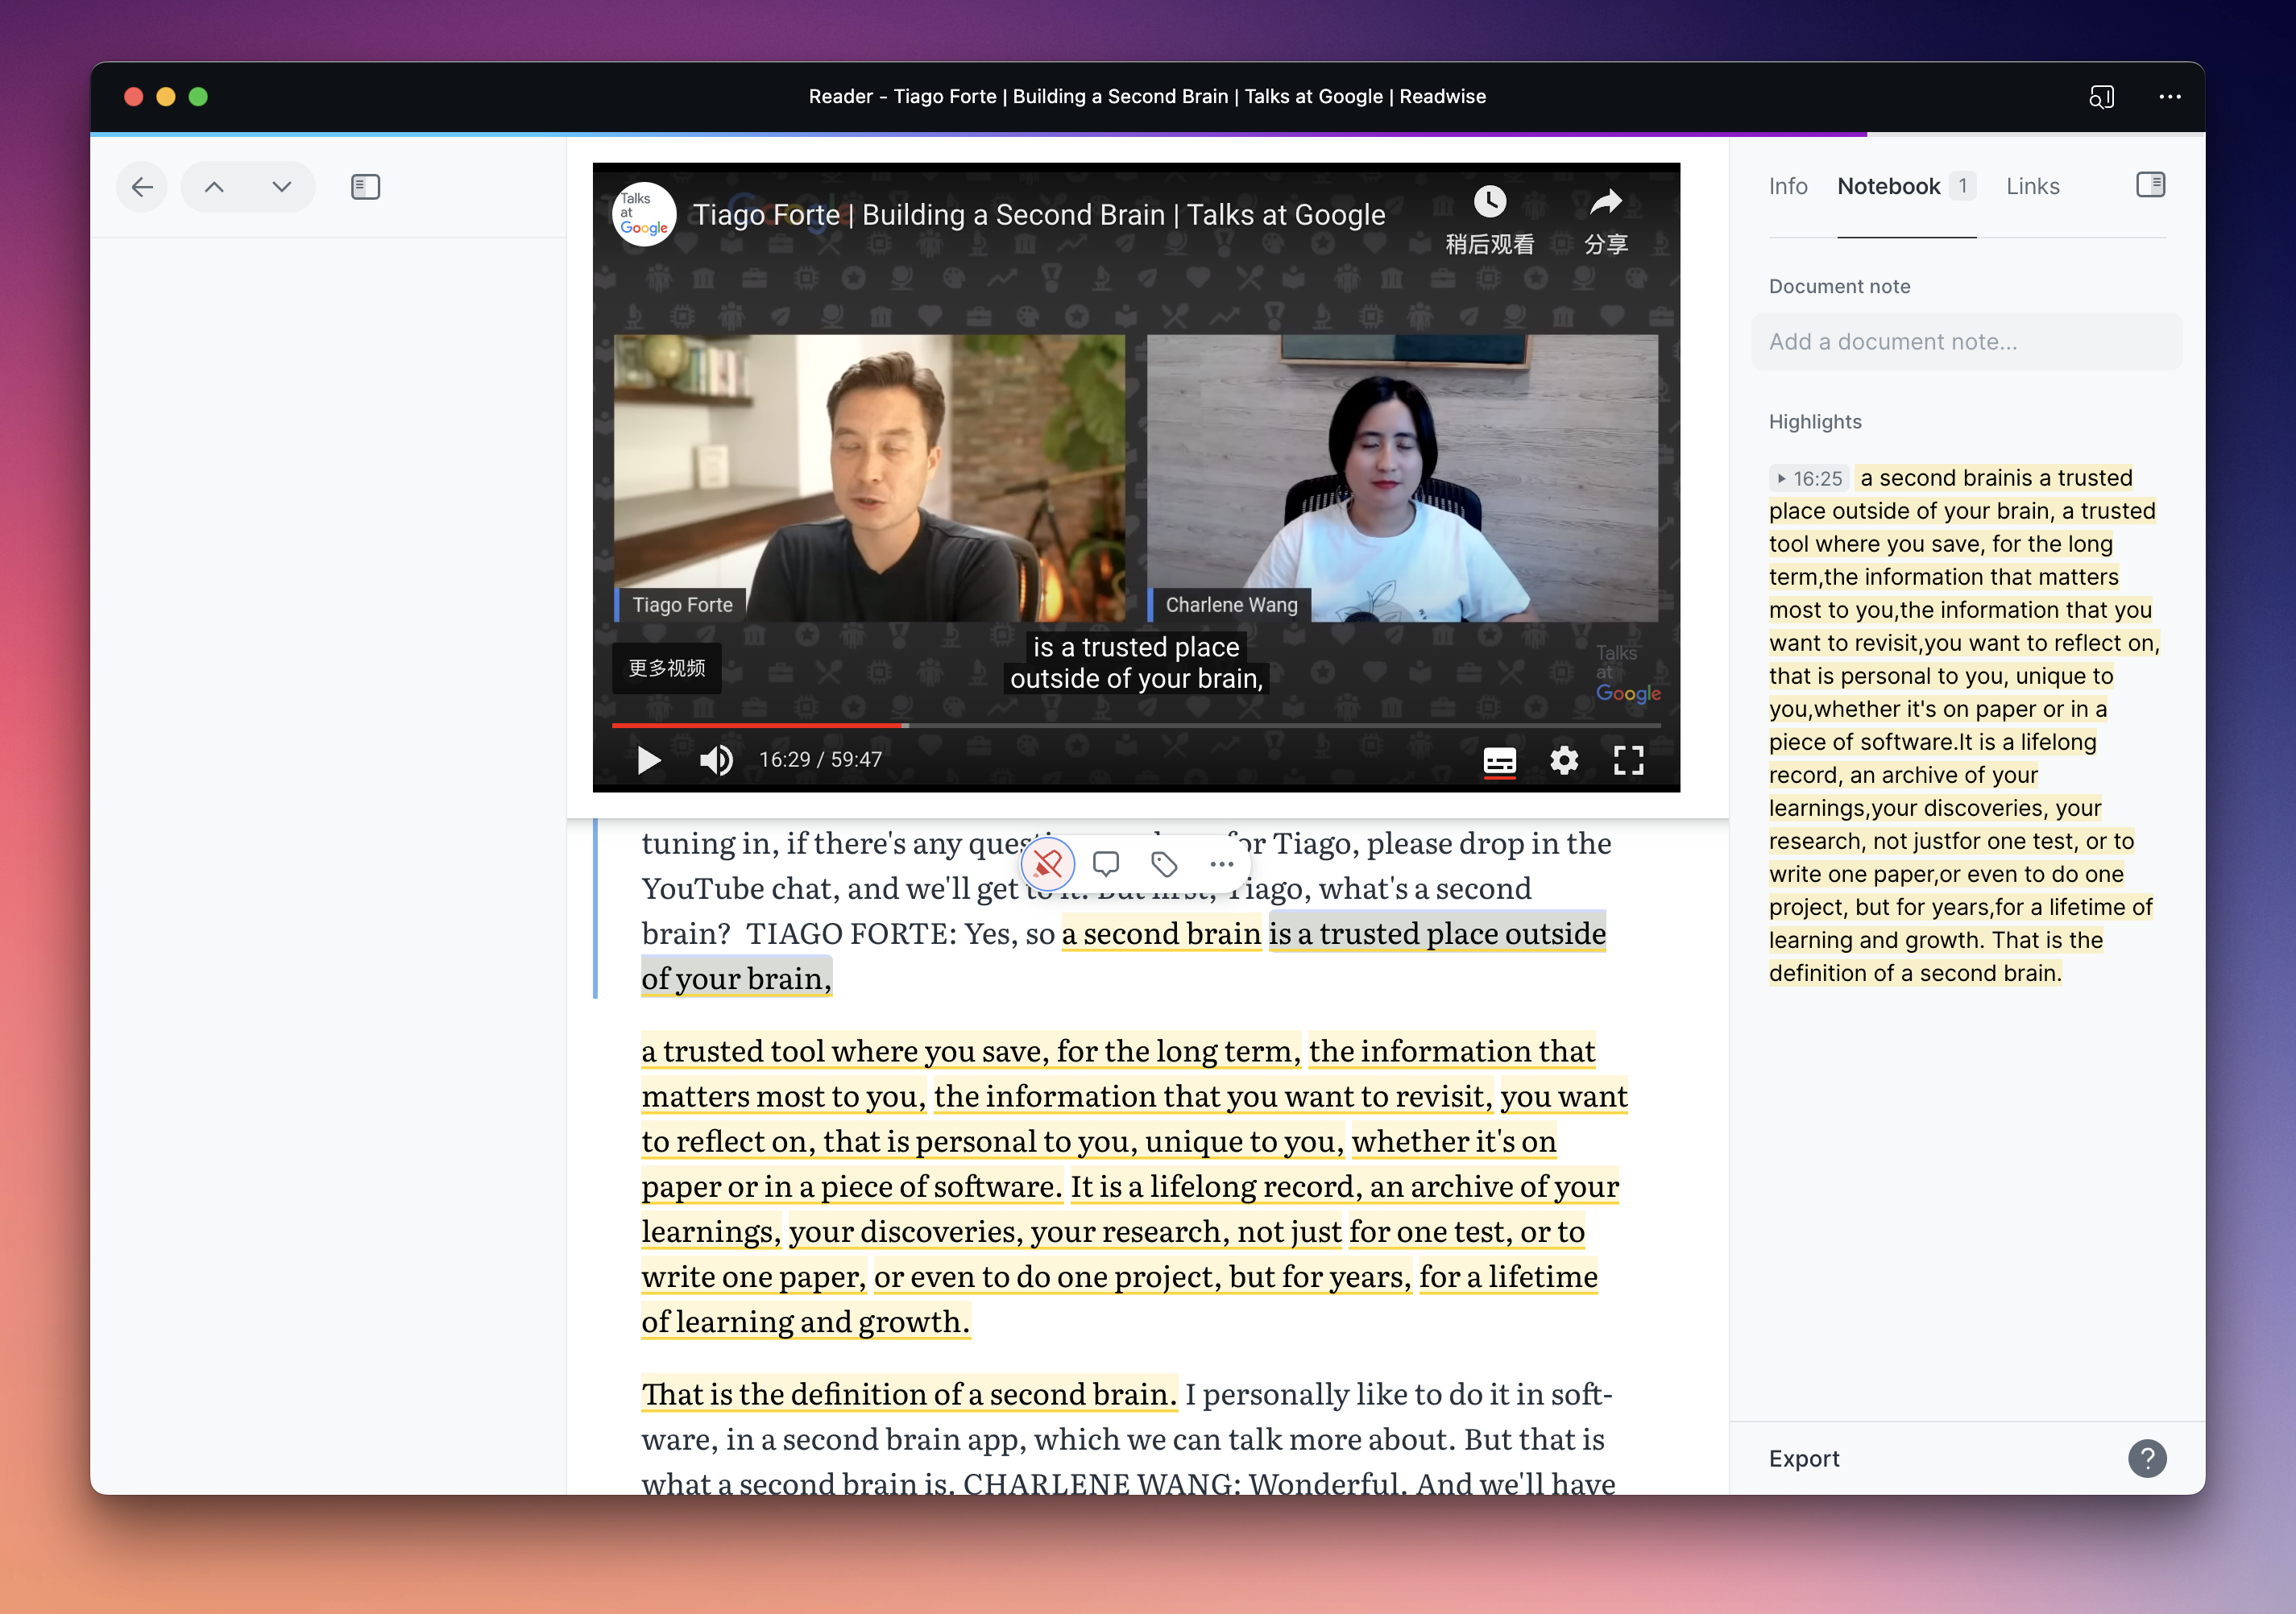Seek on the video progress bar

coord(1136,725)
